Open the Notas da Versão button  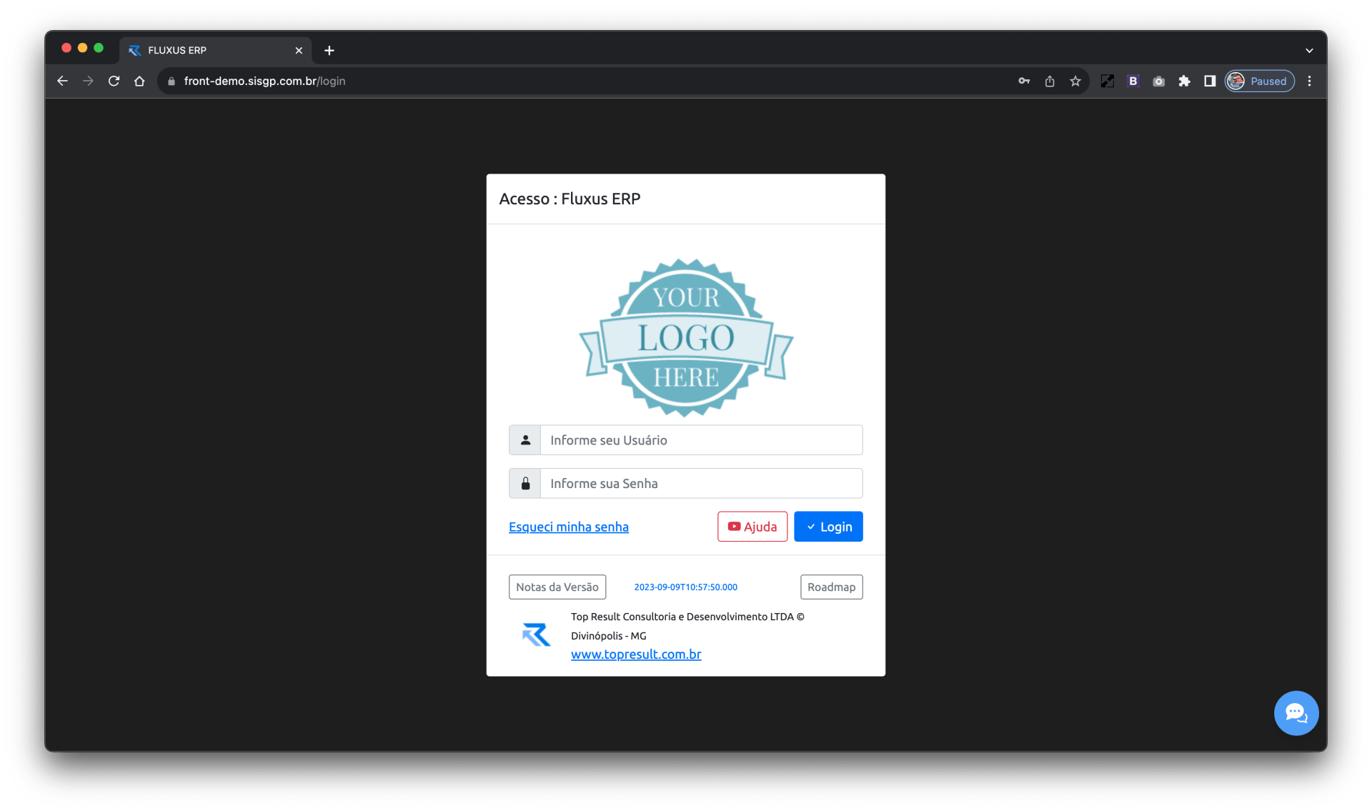click(557, 587)
